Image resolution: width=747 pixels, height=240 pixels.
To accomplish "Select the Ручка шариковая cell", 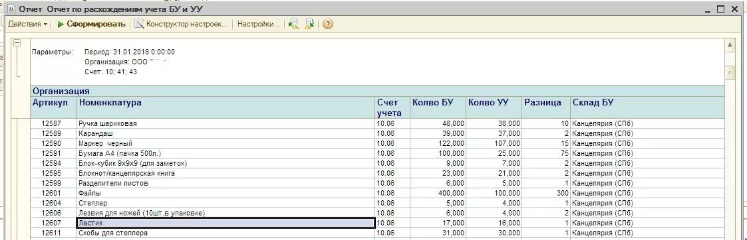I will pos(226,123).
